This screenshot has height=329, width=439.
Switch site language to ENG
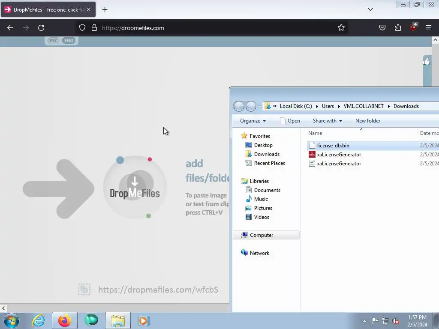pos(69,41)
